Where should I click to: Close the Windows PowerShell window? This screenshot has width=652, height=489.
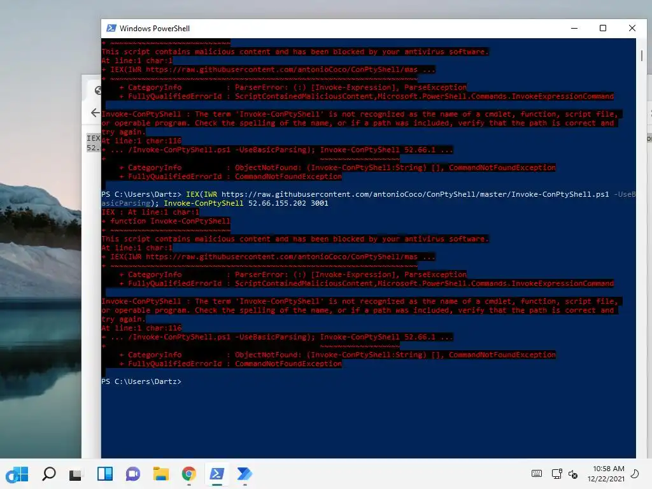tap(632, 28)
